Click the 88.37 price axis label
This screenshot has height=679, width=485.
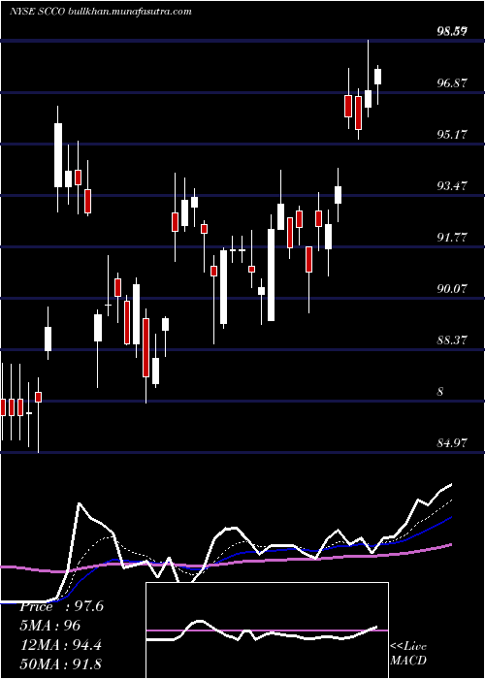click(453, 339)
